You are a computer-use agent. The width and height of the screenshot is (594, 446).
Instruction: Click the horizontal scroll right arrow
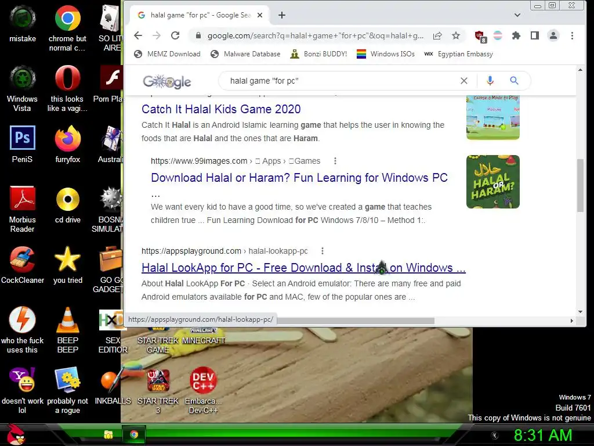pos(571,321)
